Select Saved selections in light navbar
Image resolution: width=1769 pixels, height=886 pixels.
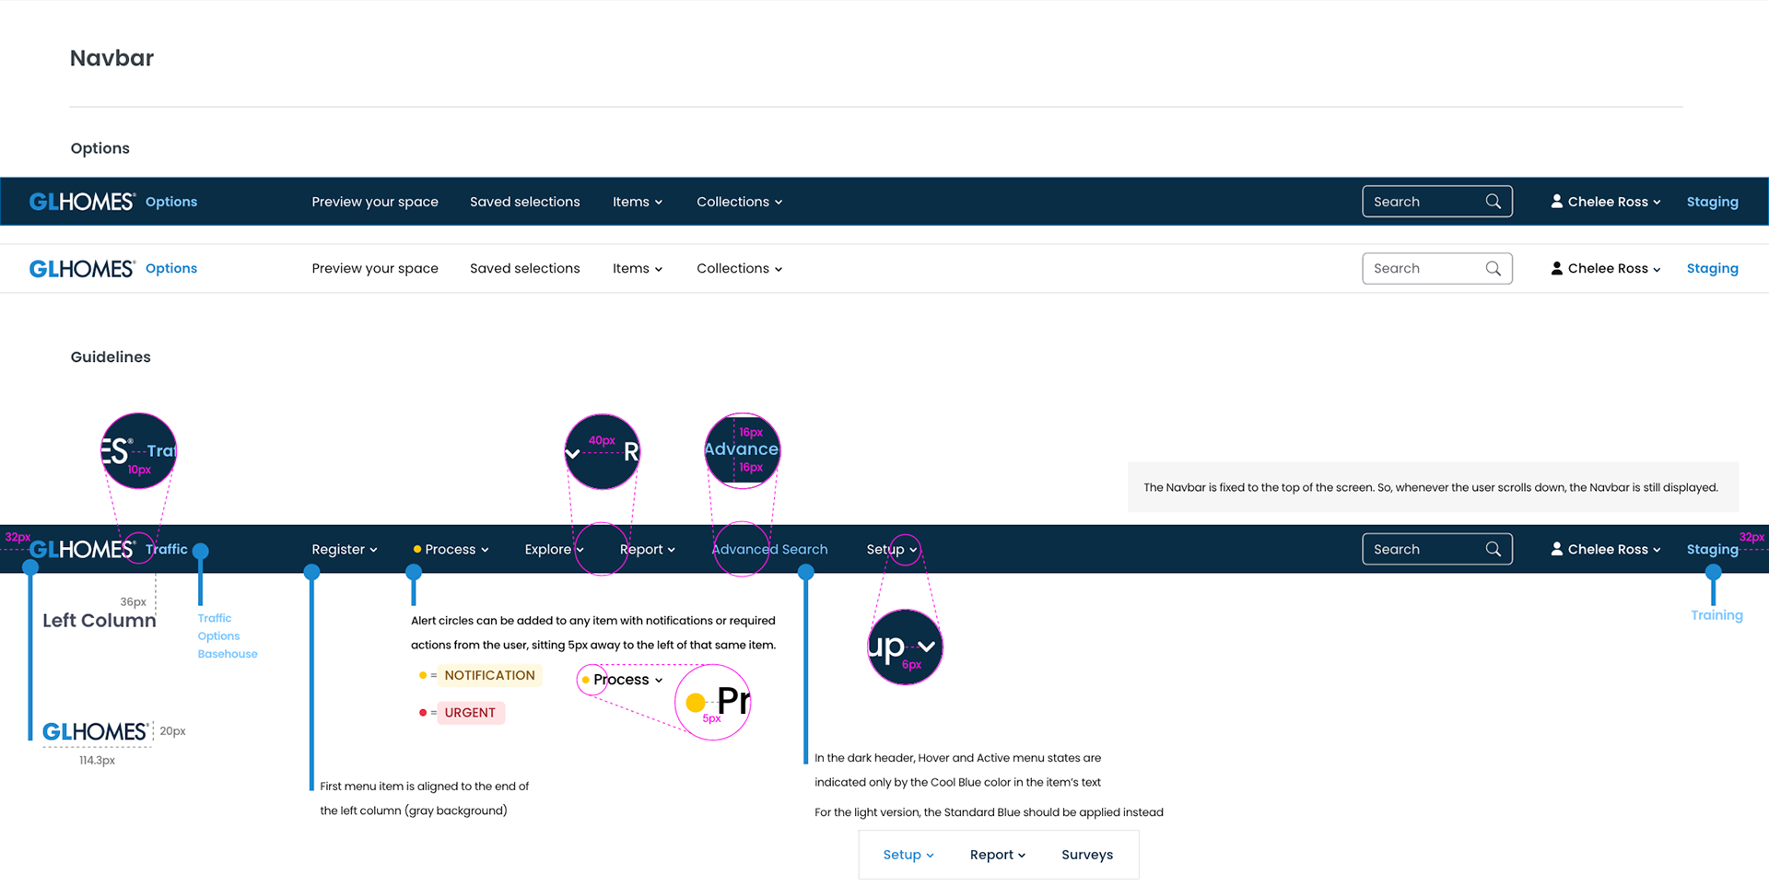click(525, 269)
